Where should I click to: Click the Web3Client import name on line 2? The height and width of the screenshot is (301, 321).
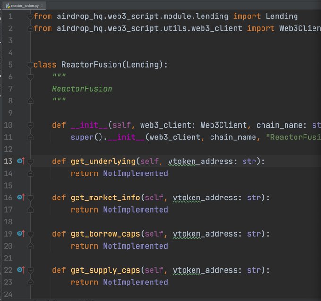pyautogui.click(x=300, y=28)
